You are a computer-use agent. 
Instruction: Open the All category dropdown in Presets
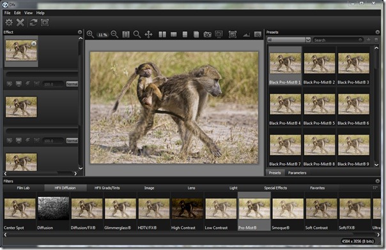click(289, 40)
